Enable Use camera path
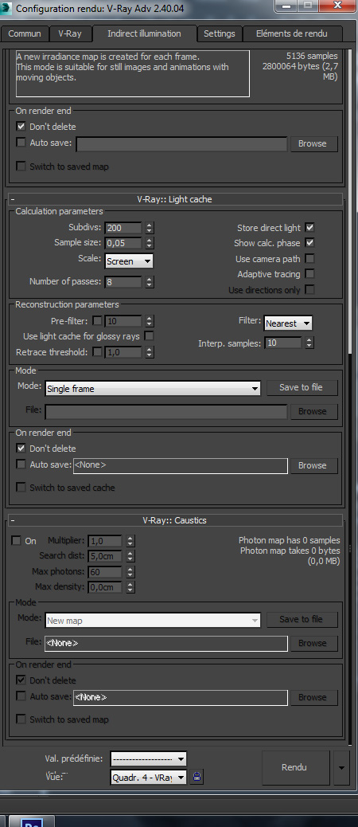This screenshot has height=827, width=358. [x=310, y=259]
